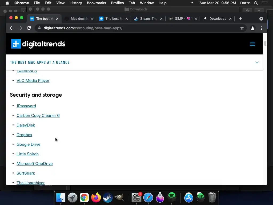
Task: Open the DaisyDisk link
Action: (x=26, y=125)
